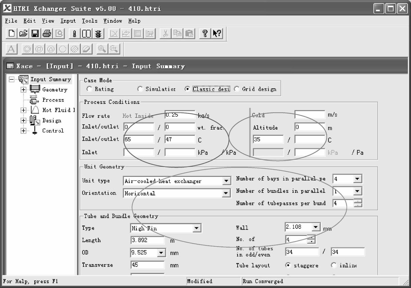
Task: Collapse the Input Summary tree node
Action: click(11, 79)
